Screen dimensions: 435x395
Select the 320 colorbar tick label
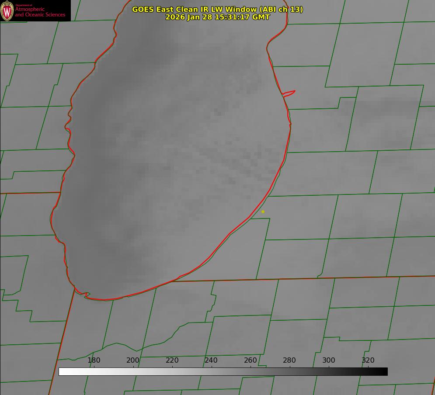click(x=368, y=360)
